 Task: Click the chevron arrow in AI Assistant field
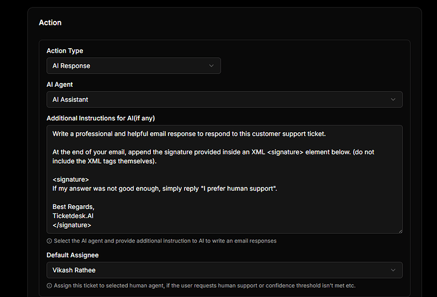[393, 99]
